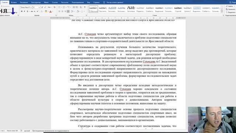Click Replace in Editing group

point(230,9)
